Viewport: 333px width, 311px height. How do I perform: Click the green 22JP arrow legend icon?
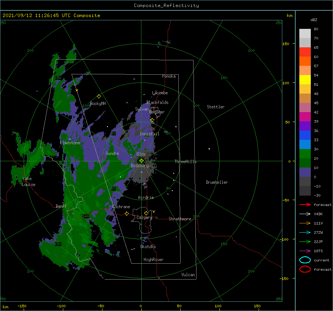click(305, 241)
